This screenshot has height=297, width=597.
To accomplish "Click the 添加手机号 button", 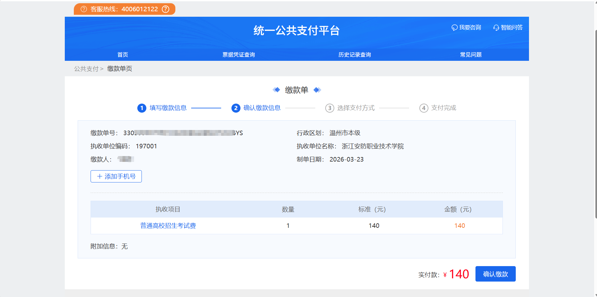I will point(116,176).
